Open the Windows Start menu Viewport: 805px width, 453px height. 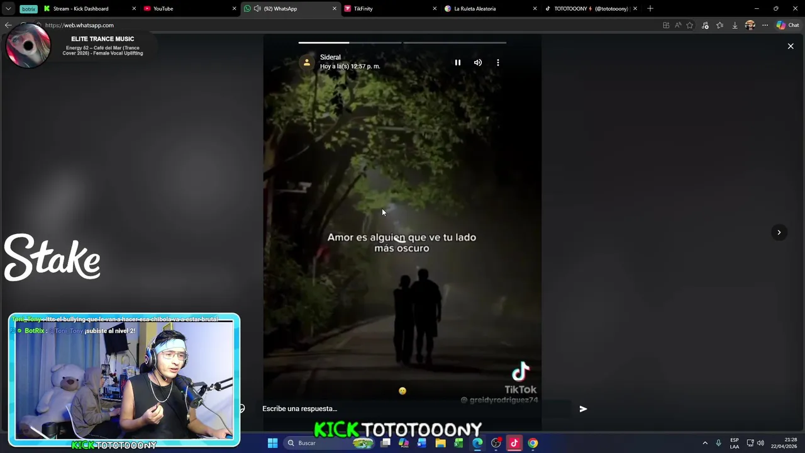tap(272, 443)
